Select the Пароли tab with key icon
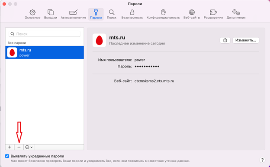270x167 pixels. [96, 14]
